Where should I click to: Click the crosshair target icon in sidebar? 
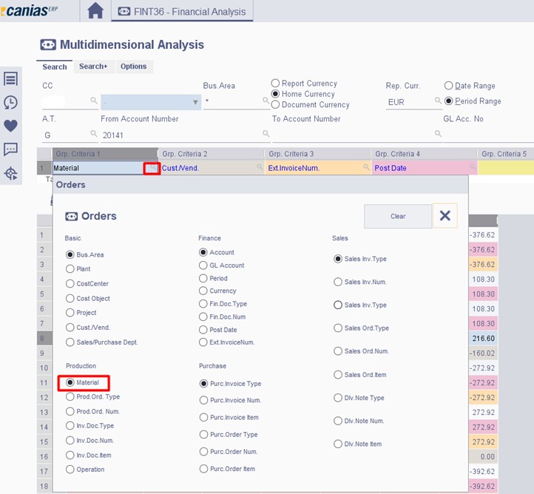coord(10,174)
